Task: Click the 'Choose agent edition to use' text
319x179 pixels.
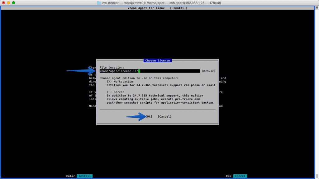Action: pos(139,78)
